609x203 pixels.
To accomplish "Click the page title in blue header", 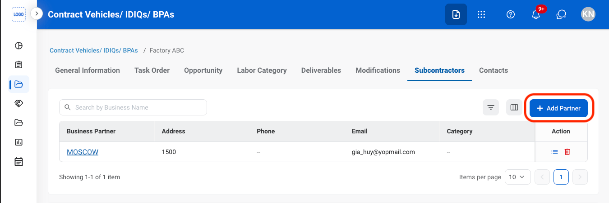I will click(x=111, y=14).
